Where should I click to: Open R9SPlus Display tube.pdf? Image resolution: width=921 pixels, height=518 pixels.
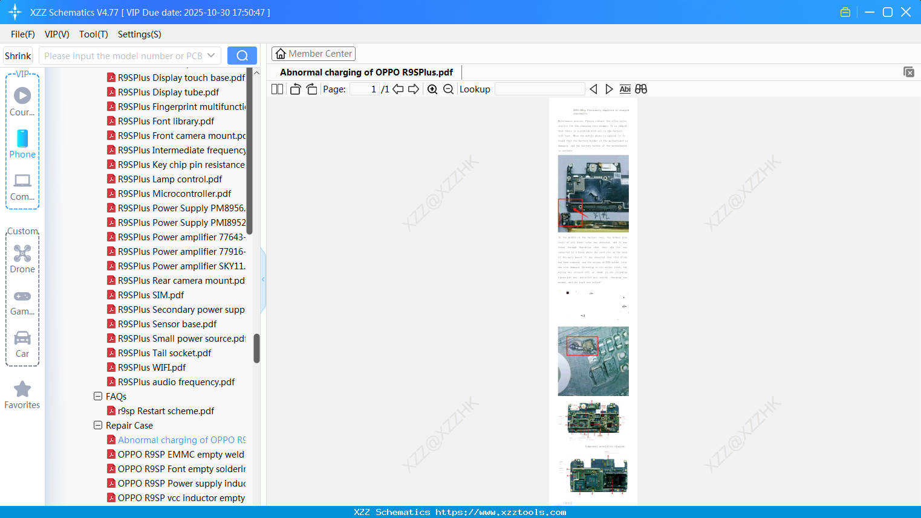[x=168, y=92]
